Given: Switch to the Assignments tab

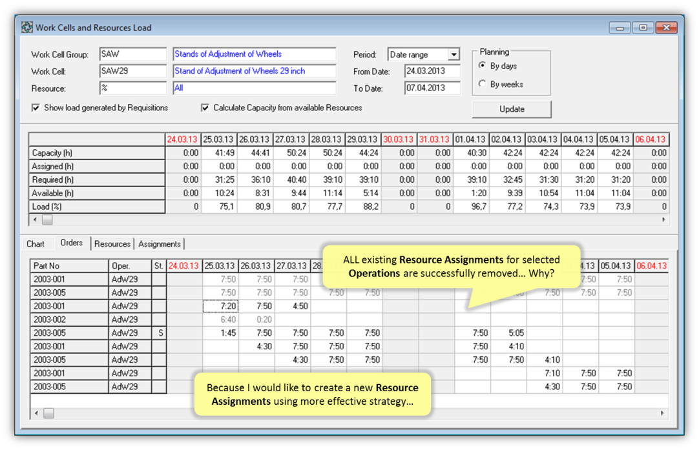Looking at the screenshot, I should [x=159, y=244].
